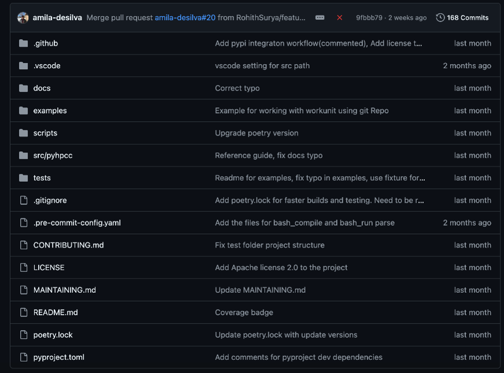This screenshot has height=373, width=504.
Task: Open the CONTRIBUTING.md file
Action: coord(68,245)
